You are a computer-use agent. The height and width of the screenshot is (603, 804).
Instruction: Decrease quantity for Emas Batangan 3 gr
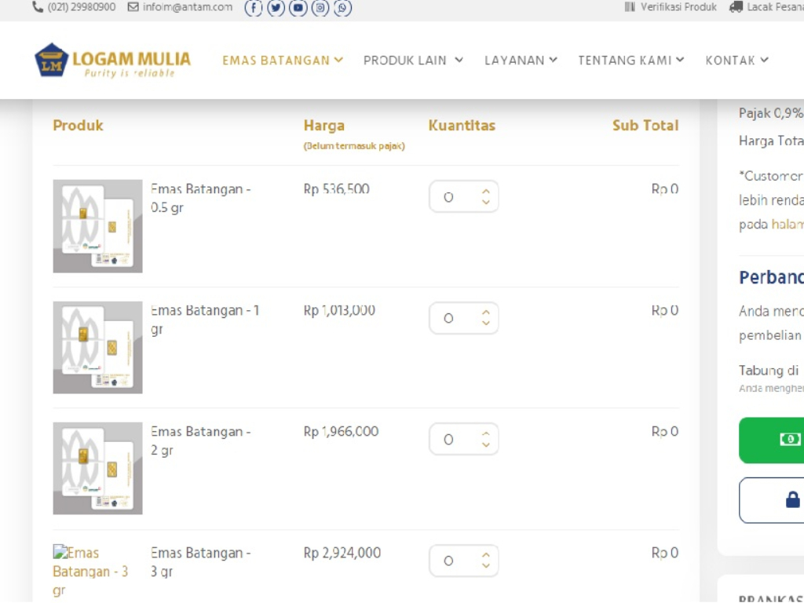tap(485, 565)
